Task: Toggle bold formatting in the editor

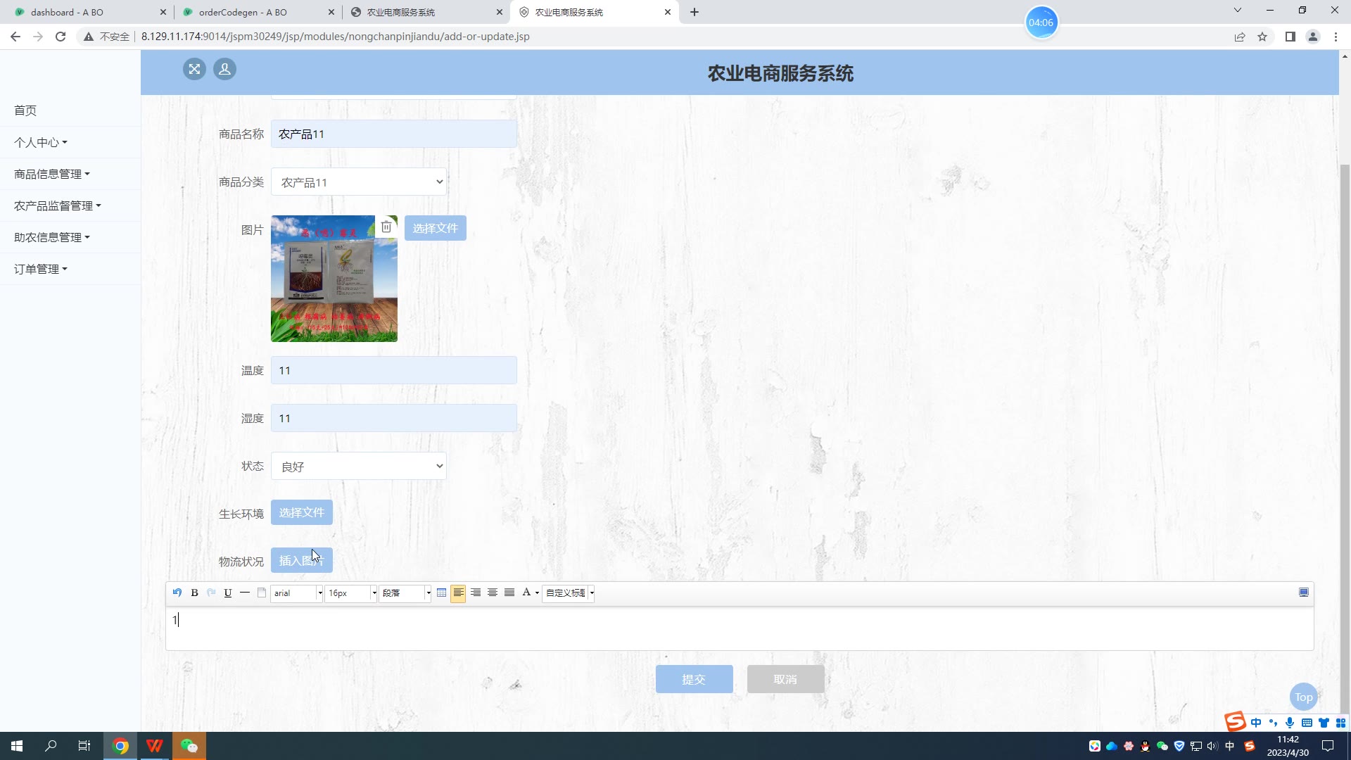Action: pyautogui.click(x=195, y=593)
